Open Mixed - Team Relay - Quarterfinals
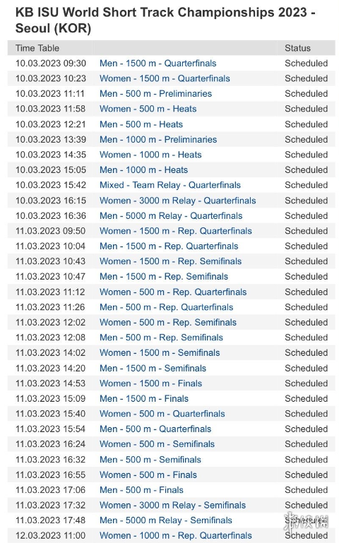This screenshot has height=543, width=339. click(170, 185)
